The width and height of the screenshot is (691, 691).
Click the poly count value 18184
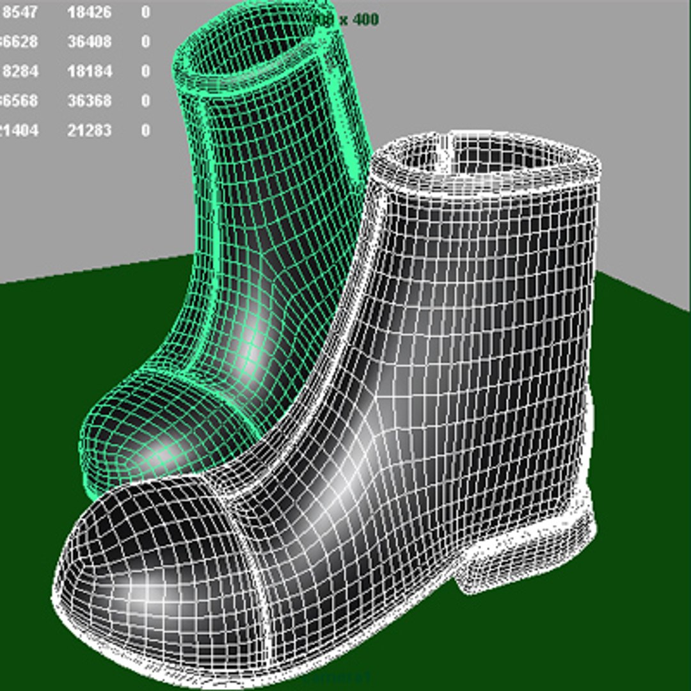coord(90,71)
